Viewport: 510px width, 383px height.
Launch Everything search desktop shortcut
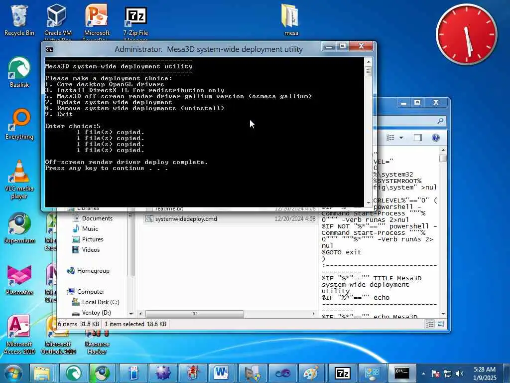19,124
